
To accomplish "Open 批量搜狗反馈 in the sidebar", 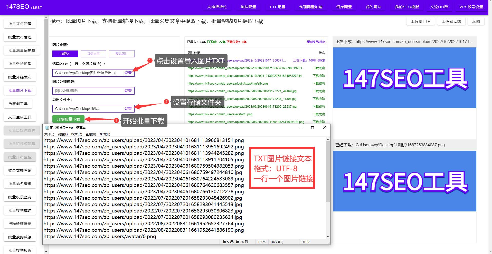I will pos(20,237).
